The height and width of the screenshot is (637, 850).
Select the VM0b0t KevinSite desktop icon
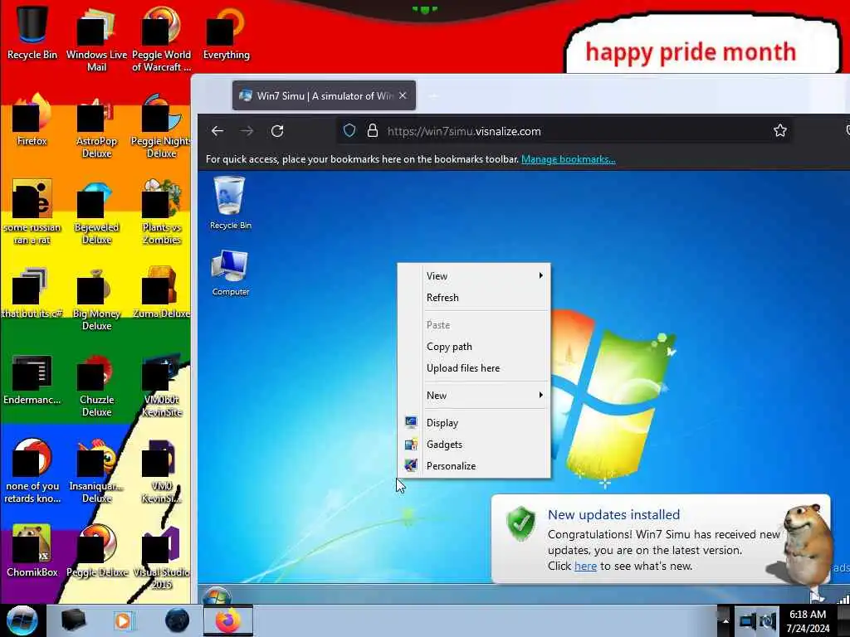coord(161,384)
